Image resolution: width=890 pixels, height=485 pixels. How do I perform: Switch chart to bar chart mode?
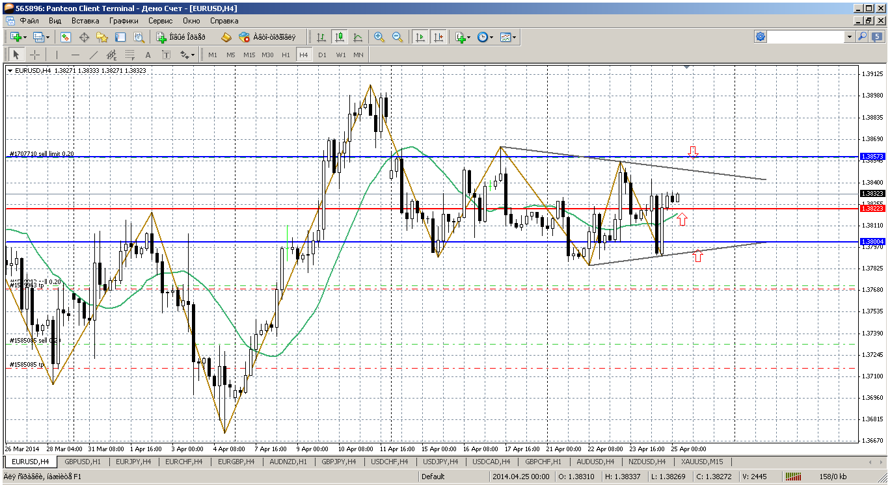click(x=321, y=37)
